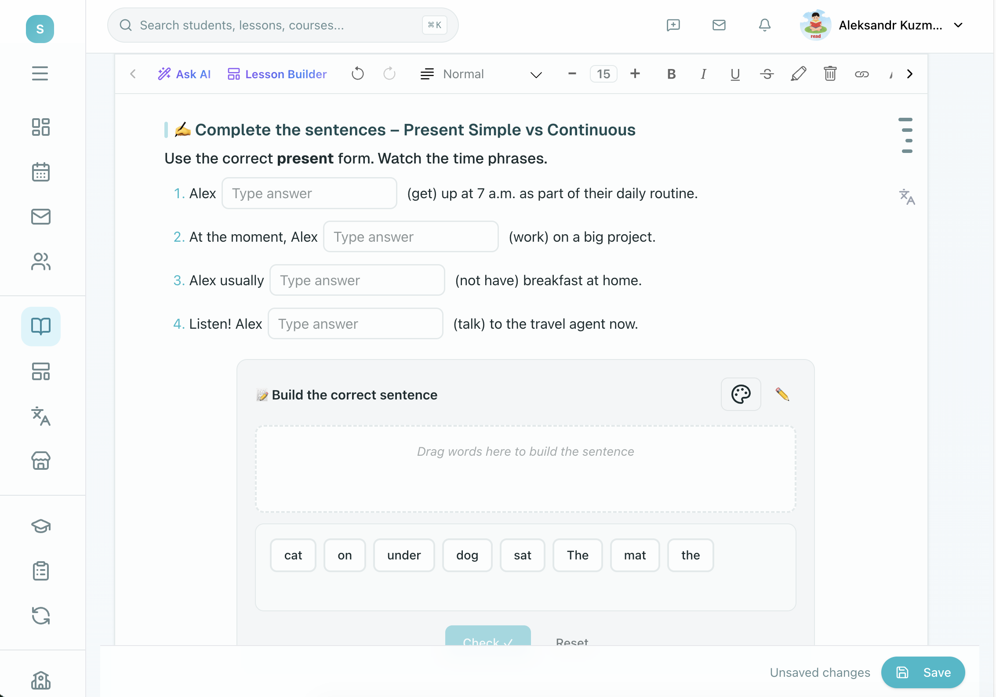The image size is (996, 697).
Task: Edit the sentence builder with pencil icon
Action: (x=782, y=394)
